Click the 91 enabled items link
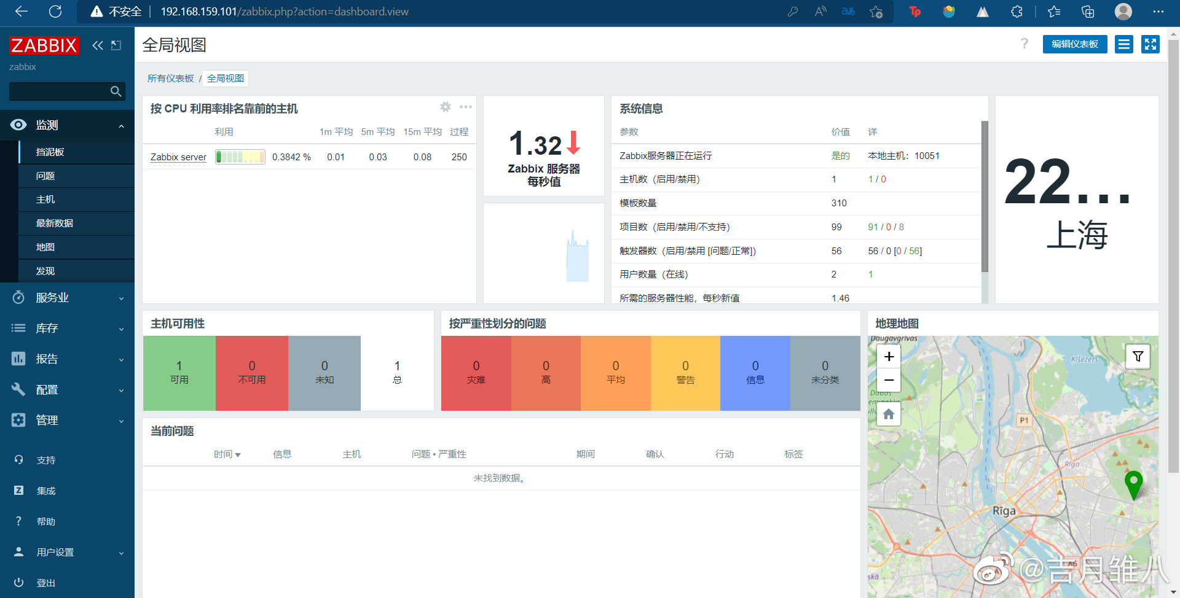Viewport: 1180px width, 598px height. click(873, 227)
